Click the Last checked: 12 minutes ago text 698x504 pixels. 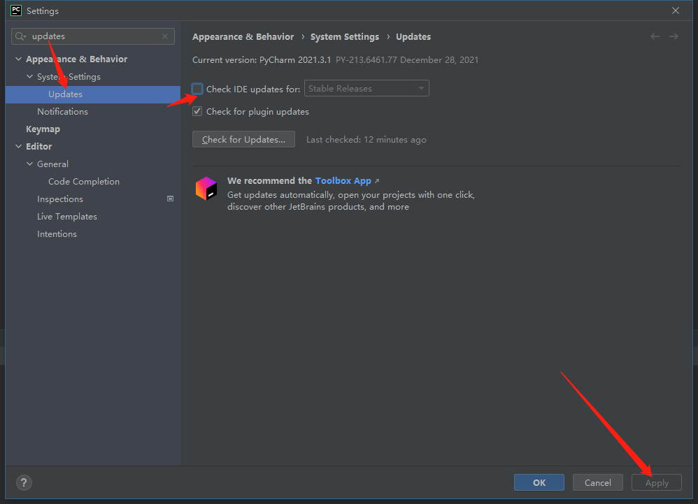(x=366, y=140)
